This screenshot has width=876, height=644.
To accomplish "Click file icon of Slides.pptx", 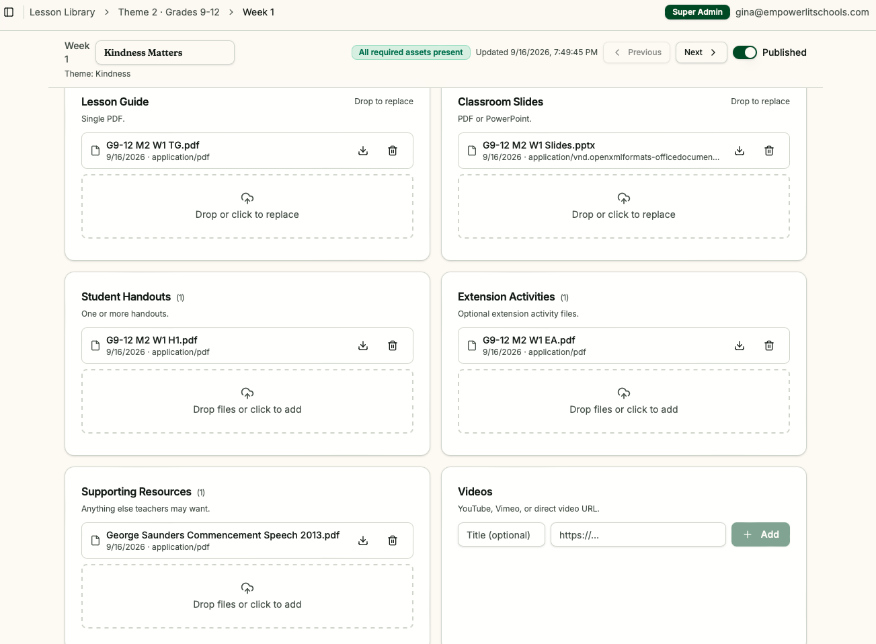I will pos(472,151).
